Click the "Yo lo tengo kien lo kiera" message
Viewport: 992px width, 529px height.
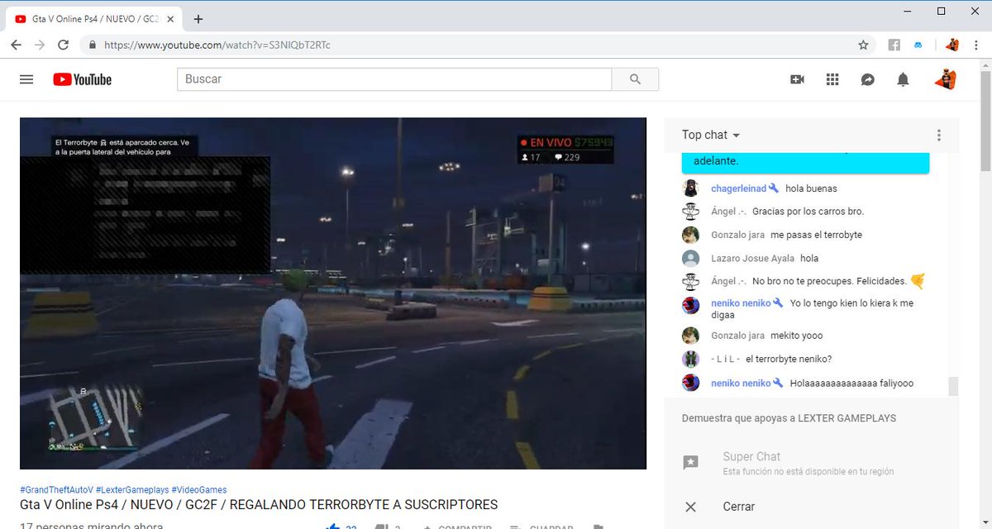click(812, 309)
